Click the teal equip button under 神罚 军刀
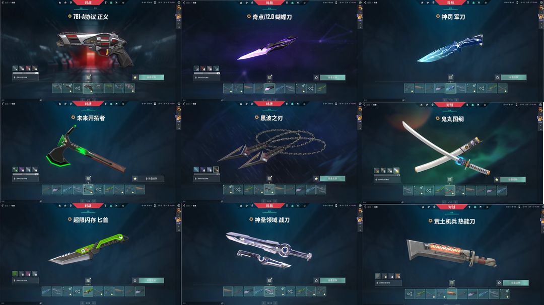Screen dimensions: 544x305 [x=513, y=78]
